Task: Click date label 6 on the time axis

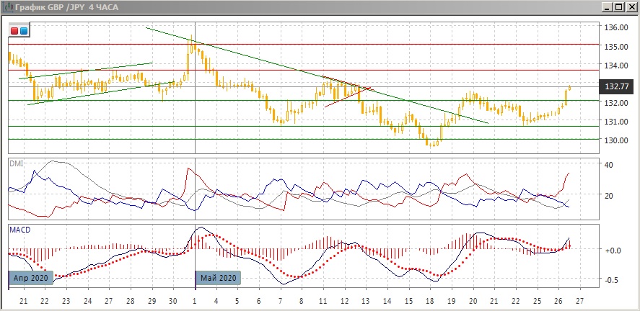Action: point(259,301)
